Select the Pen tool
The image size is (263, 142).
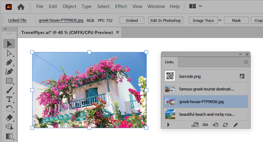tap(9, 62)
